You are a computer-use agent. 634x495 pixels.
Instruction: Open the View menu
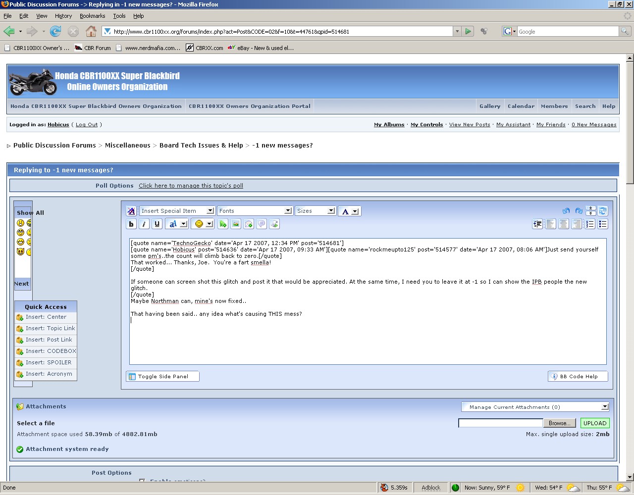coord(42,16)
